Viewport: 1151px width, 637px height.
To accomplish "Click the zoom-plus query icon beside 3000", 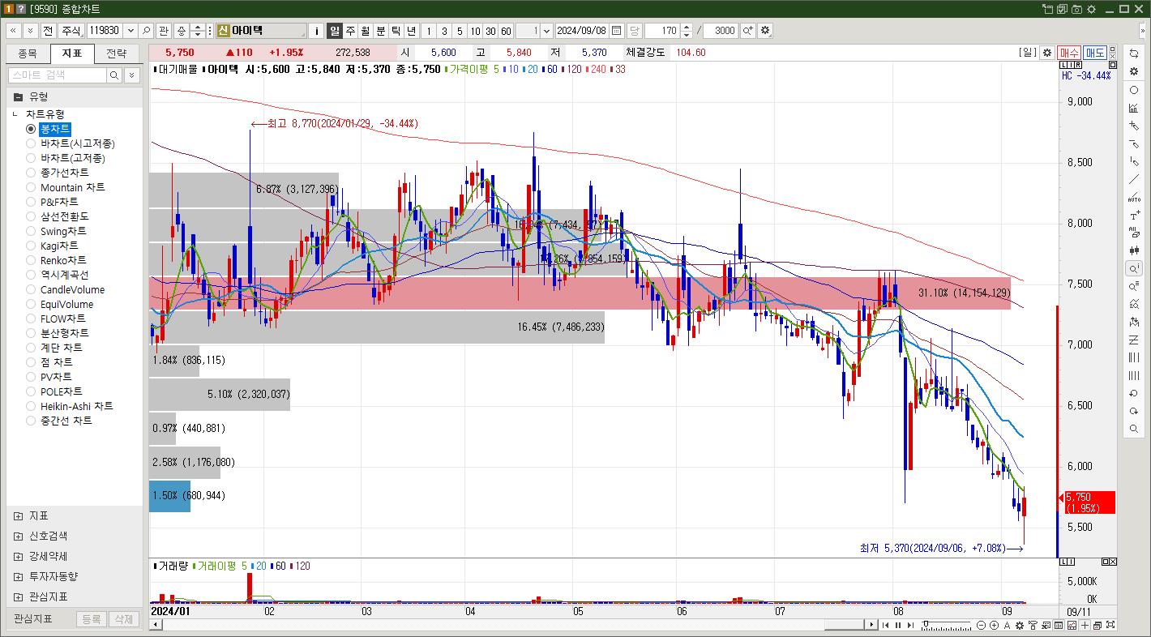I will coord(747,31).
